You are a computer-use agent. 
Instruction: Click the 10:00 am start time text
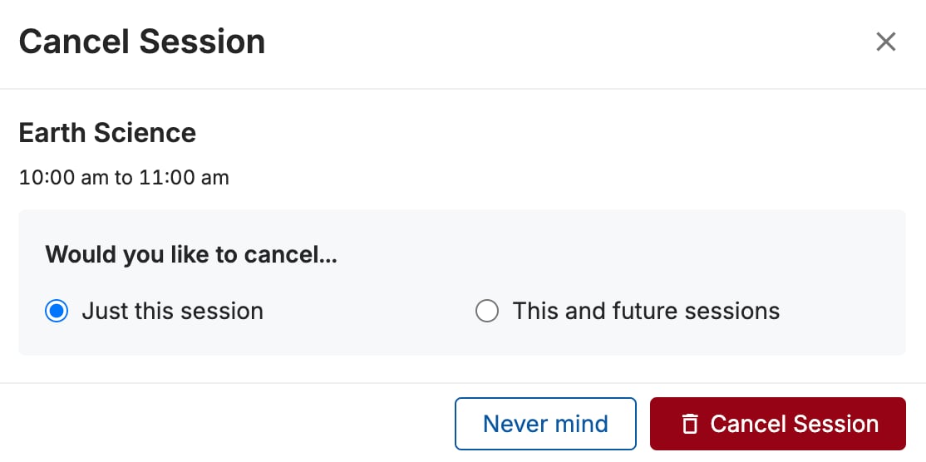tap(64, 178)
